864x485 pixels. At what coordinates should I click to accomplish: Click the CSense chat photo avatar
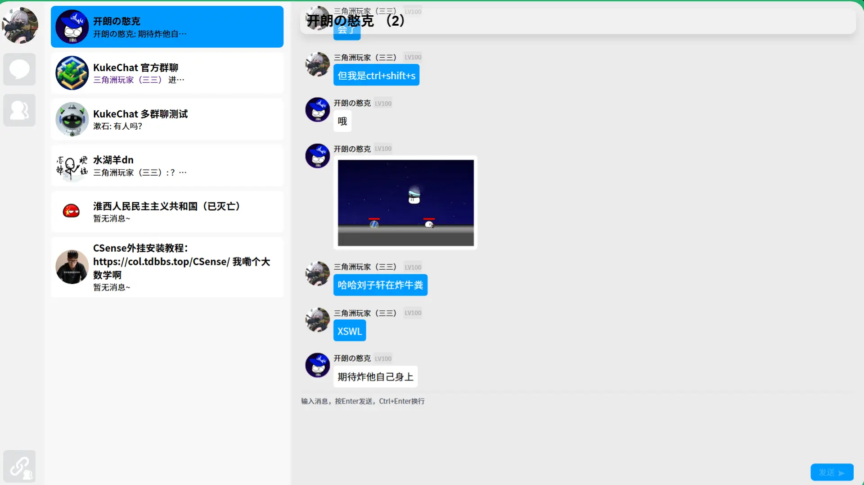point(72,267)
